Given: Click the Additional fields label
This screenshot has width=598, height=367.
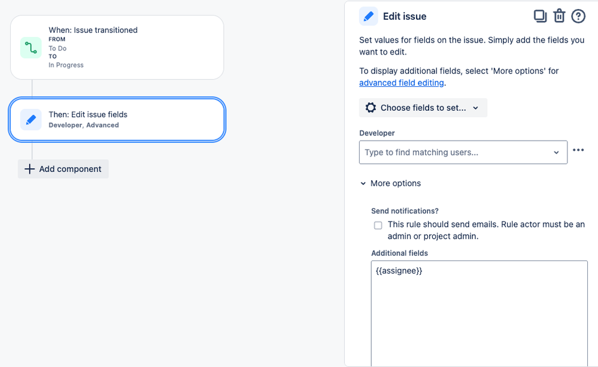Looking at the screenshot, I should coord(399,253).
